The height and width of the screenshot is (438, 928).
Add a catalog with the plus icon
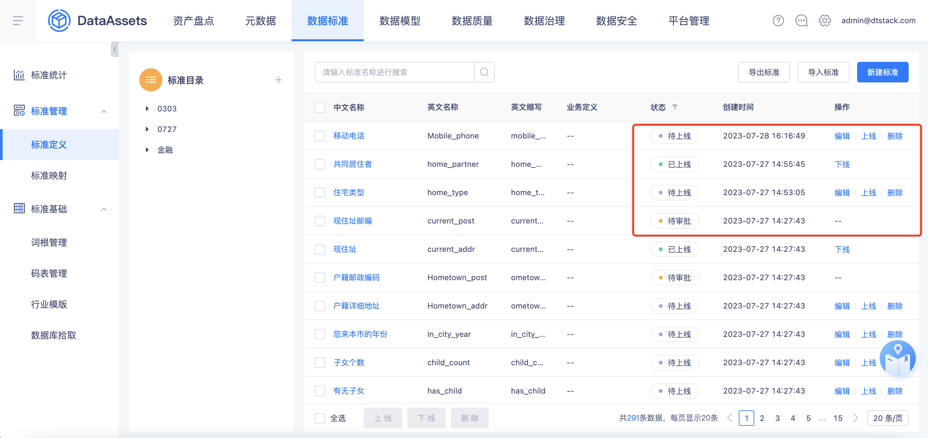pyautogui.click(x=278, y=80)
